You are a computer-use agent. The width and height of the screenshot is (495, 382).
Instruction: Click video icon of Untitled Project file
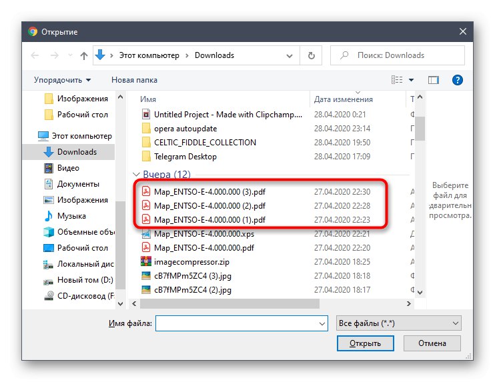pos(146,114)
